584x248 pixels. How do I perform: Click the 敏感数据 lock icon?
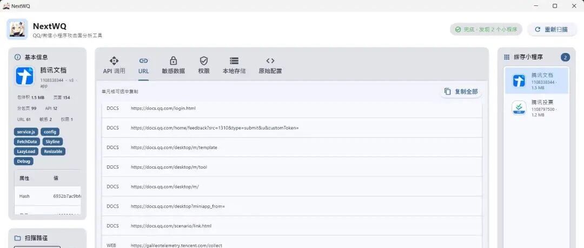click(x=173, y=61)
